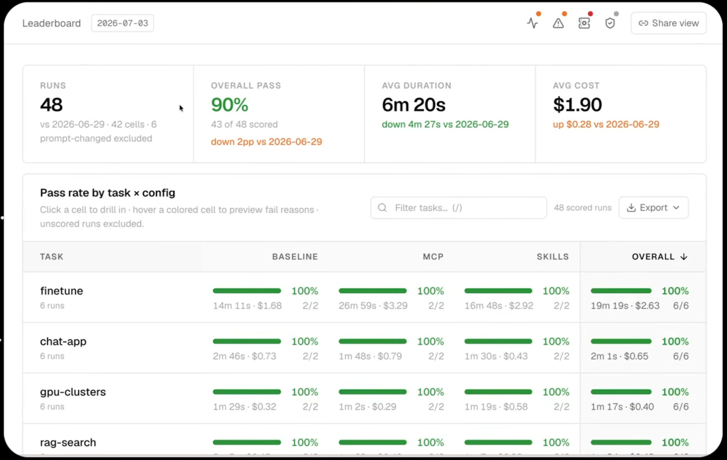This screenshot has height=460, width=727.
Task: Open the shield check icon in header
Action: 610,23
